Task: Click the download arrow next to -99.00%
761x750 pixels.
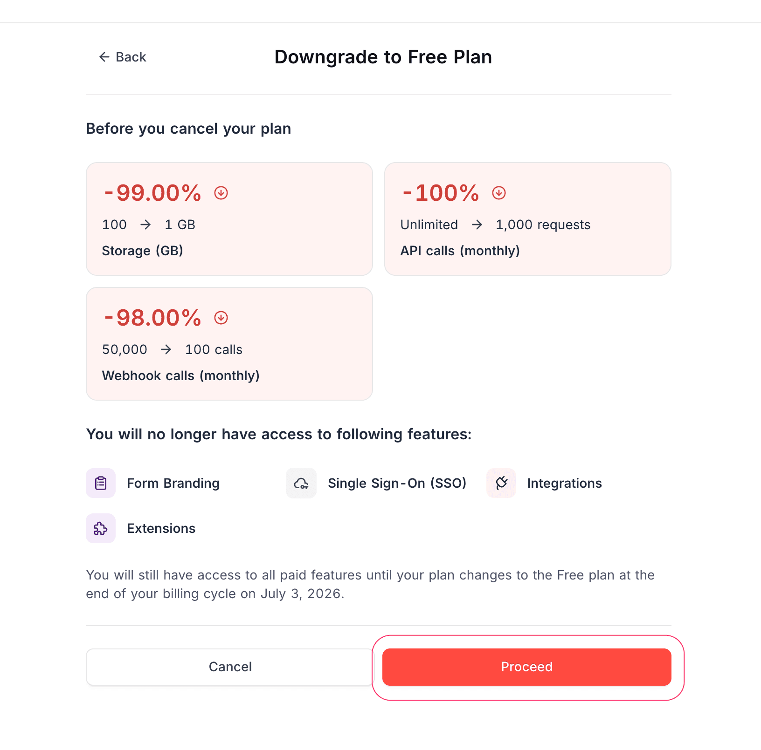Action: coord(221,192)
